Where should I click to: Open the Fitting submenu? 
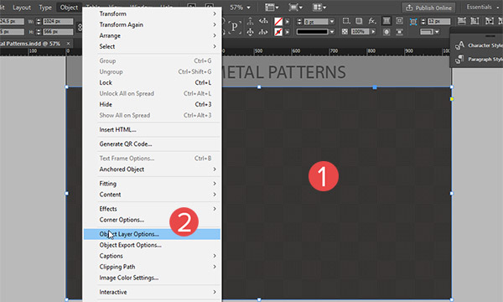tap(152, 184)
